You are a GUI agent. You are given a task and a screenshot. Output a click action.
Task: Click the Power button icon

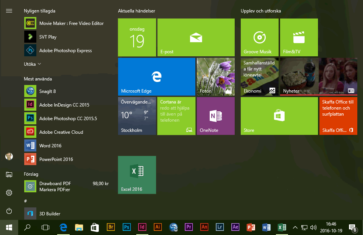9,211
